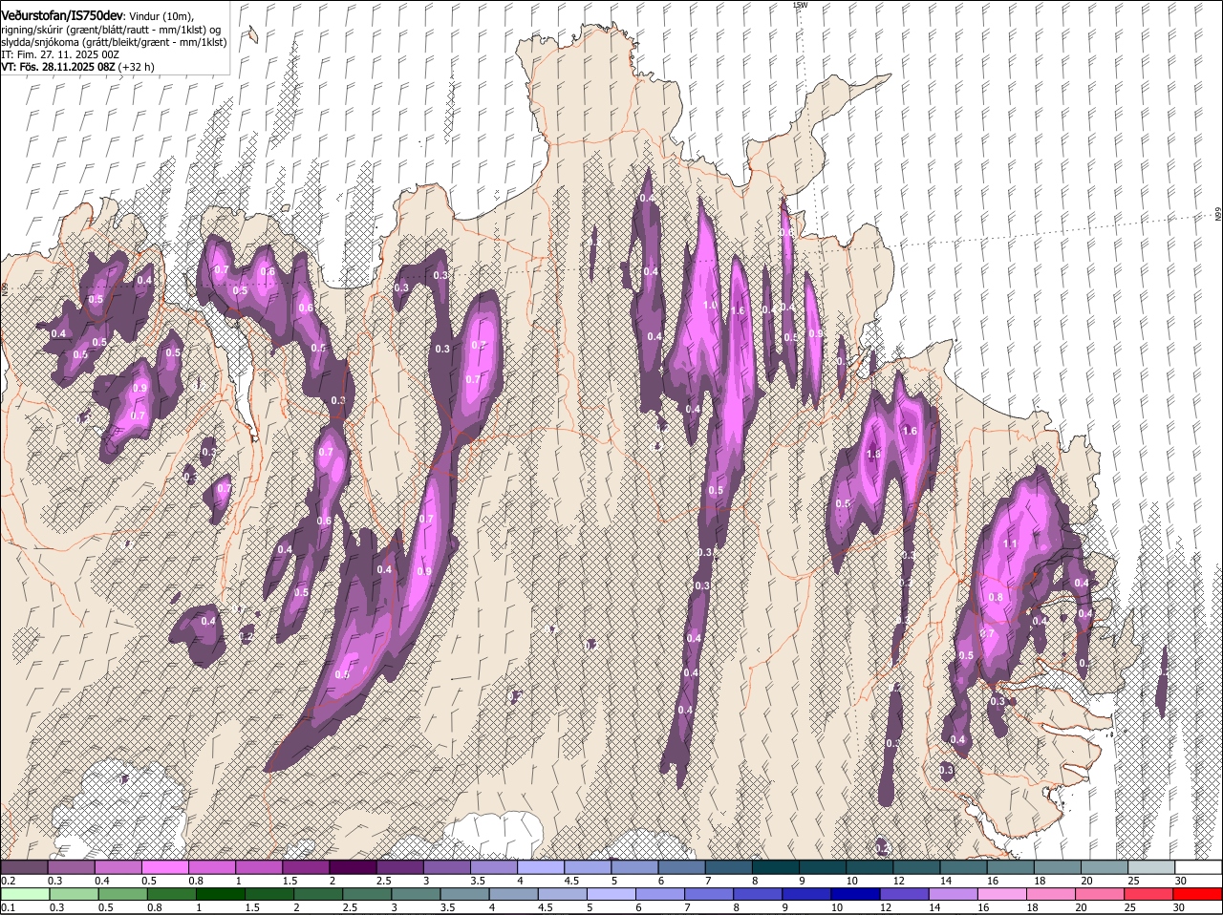
Task: Pick the upper scale swatch starting at 1.5
Action: [x=306, y=867]
